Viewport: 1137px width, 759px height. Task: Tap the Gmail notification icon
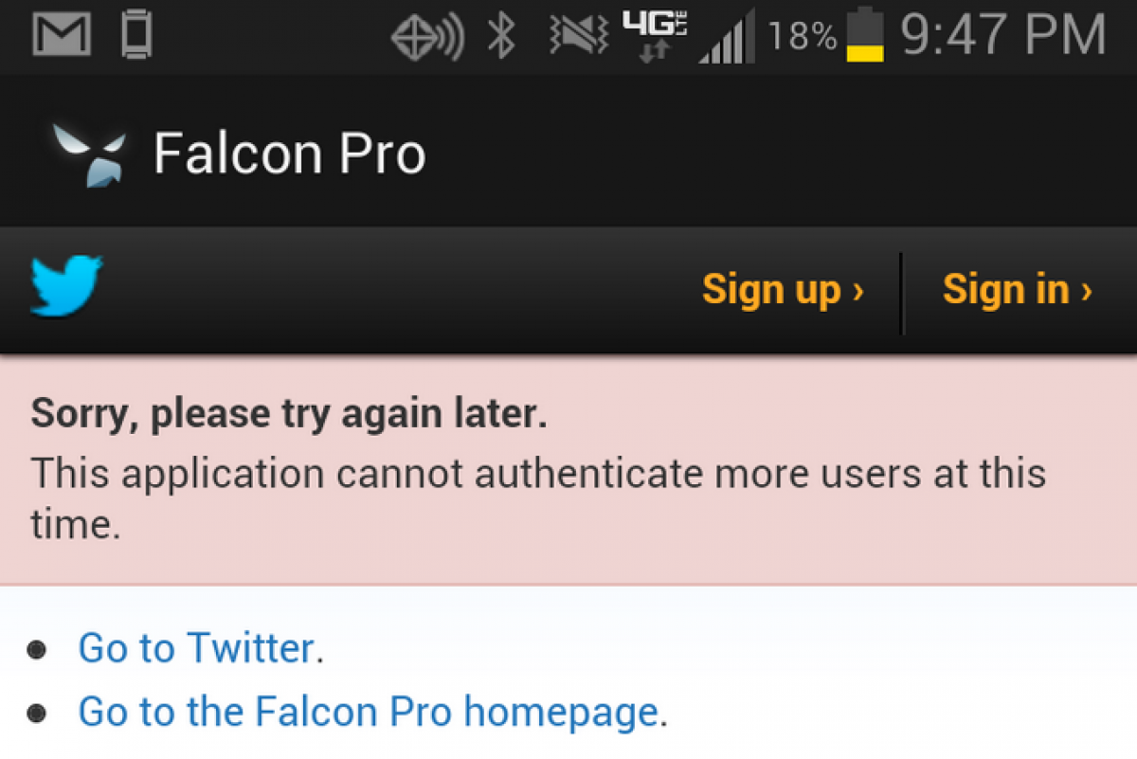63,36
